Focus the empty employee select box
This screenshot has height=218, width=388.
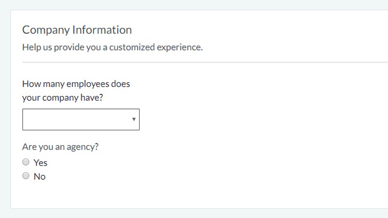pyautogui.click(x=73, y=120)
